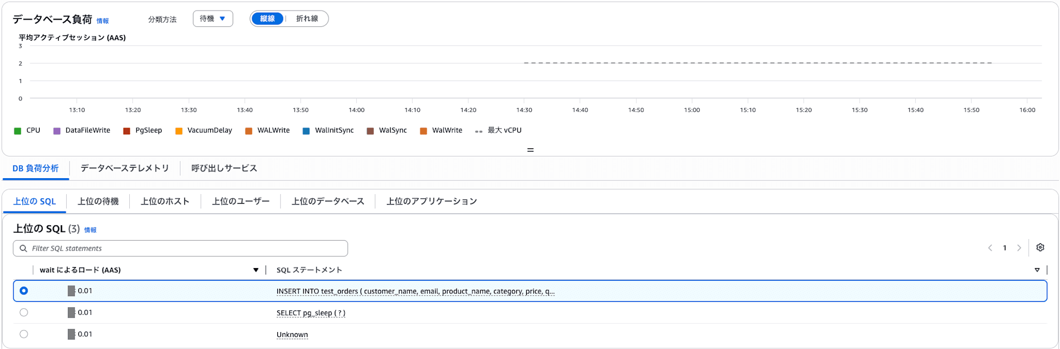Open the Unknown statement link

pyautogui.click(x=292, y=335)
